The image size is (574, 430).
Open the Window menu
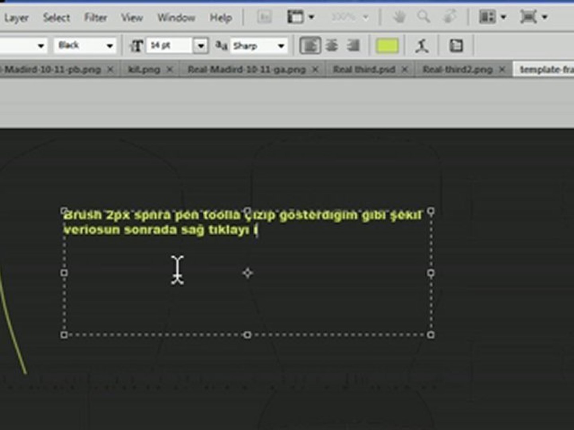tap(176, 18)
